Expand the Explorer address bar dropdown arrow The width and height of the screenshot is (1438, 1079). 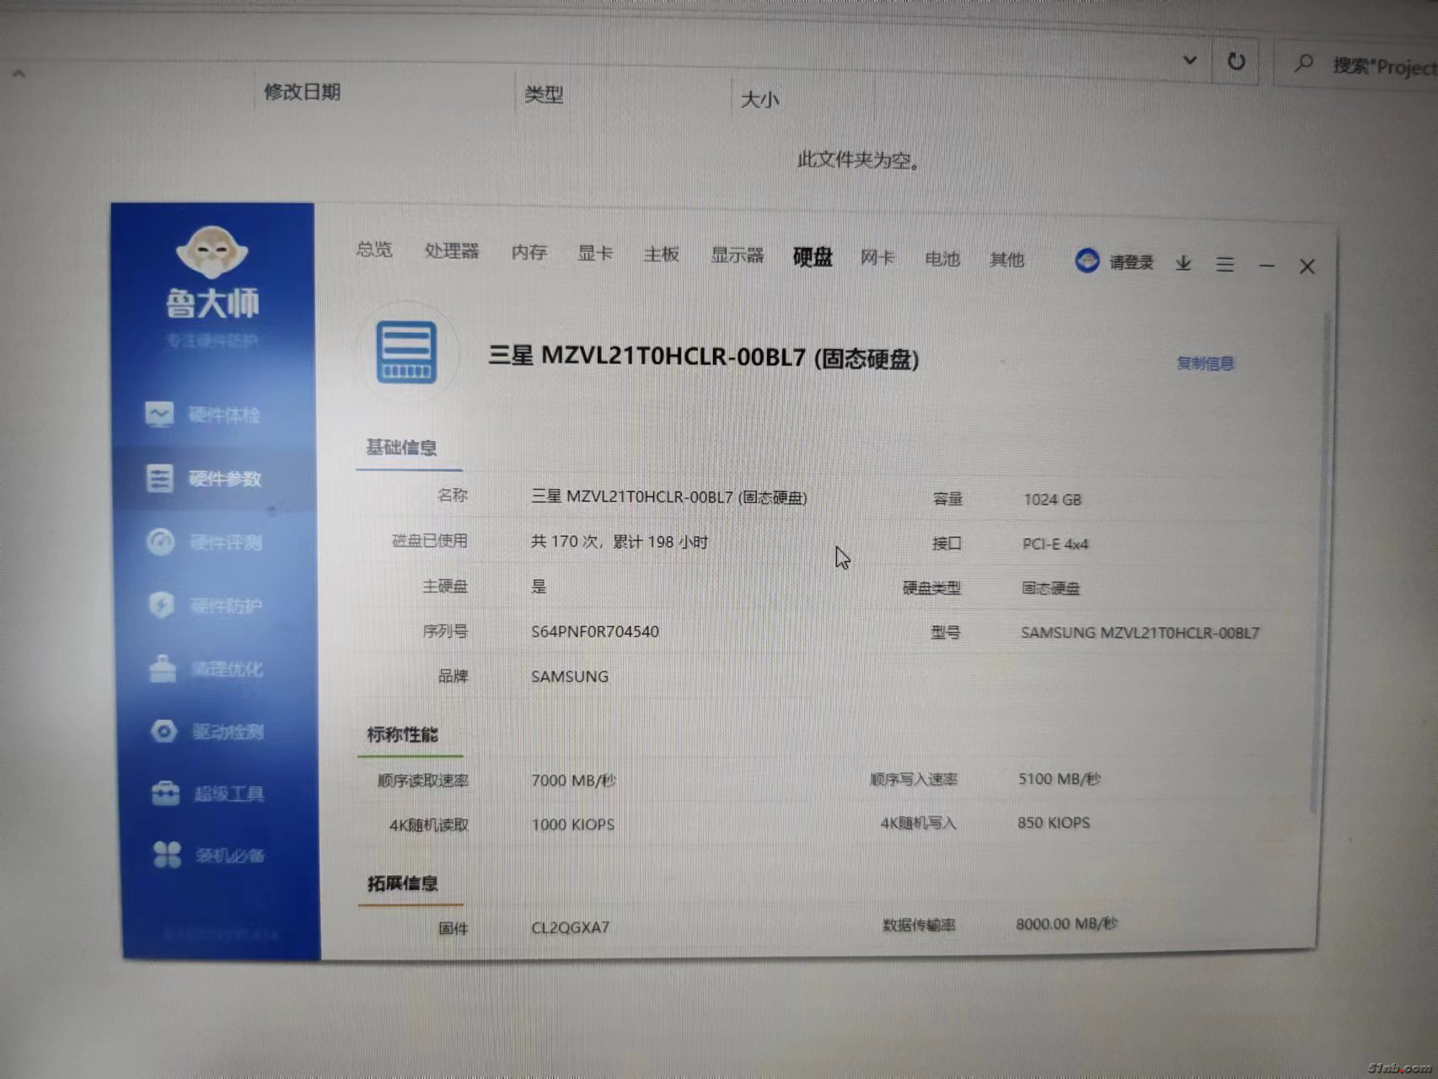coord(1190,61)
